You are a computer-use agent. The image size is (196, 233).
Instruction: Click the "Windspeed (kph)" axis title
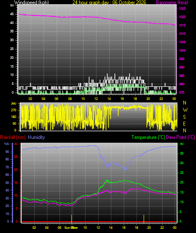32,2
